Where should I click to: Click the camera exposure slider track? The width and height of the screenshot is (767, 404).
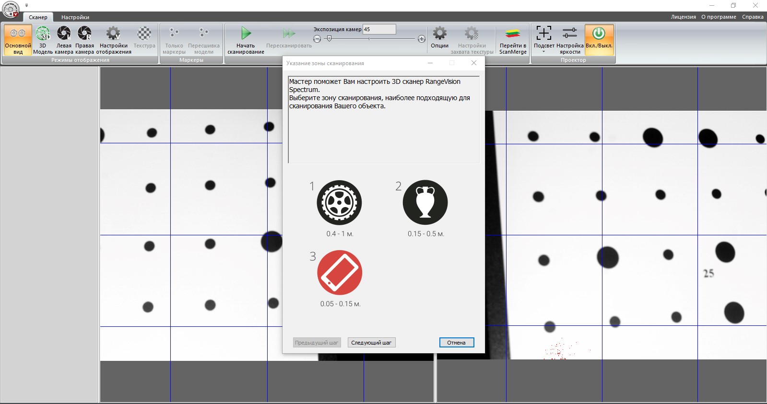369,39
